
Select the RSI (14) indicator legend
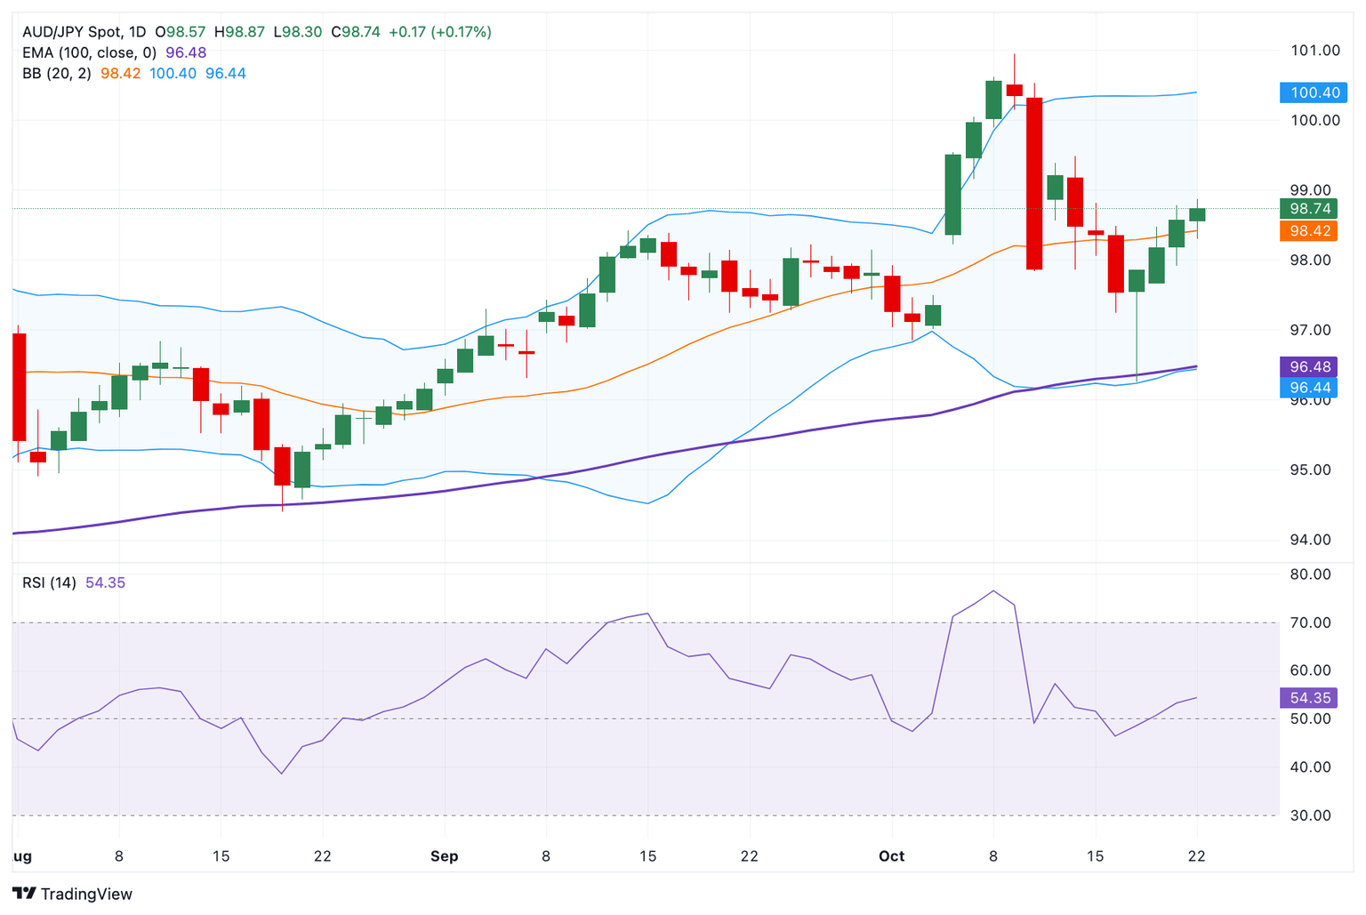point(49,582)
